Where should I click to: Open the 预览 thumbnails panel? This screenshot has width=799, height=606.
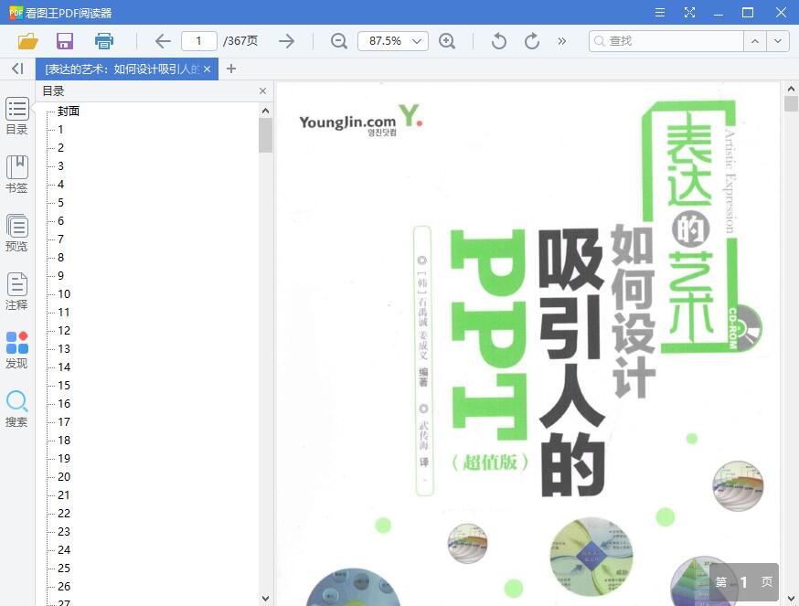pyautogui.click(x=16, y=233)
